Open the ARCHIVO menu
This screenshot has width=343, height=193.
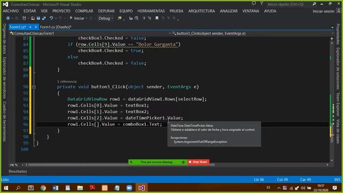[x=11, y=11]
